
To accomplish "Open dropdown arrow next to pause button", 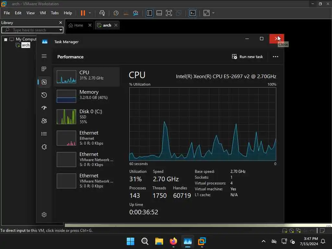I will point(90,13).
